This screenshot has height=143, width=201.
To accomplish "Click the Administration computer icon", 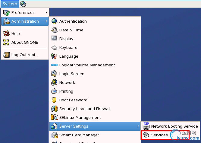I will 6,21.
